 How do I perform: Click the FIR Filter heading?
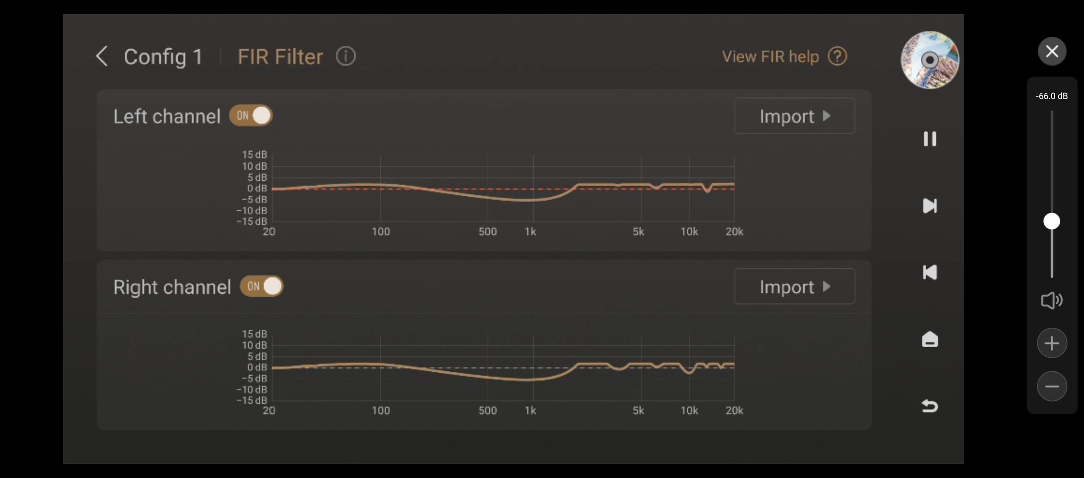pyautogui.click(x=280, y=57)
